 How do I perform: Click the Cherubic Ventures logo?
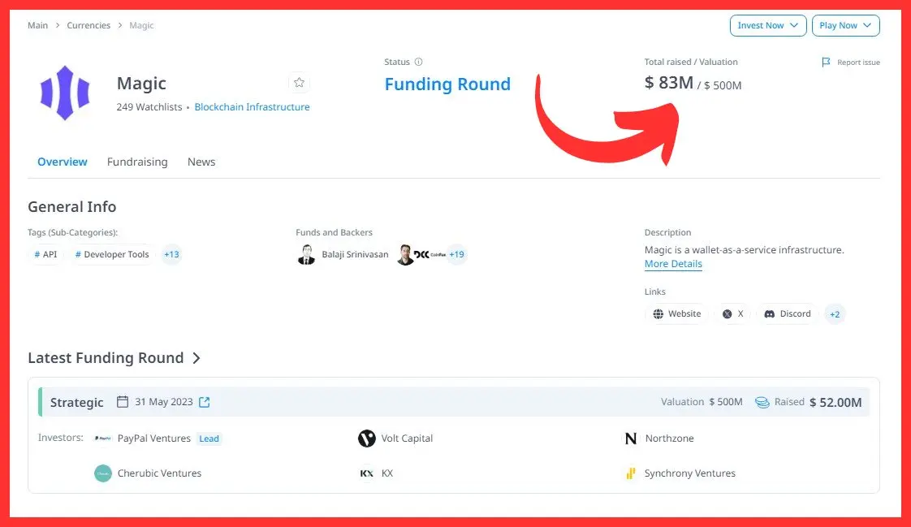click(103, 473)
